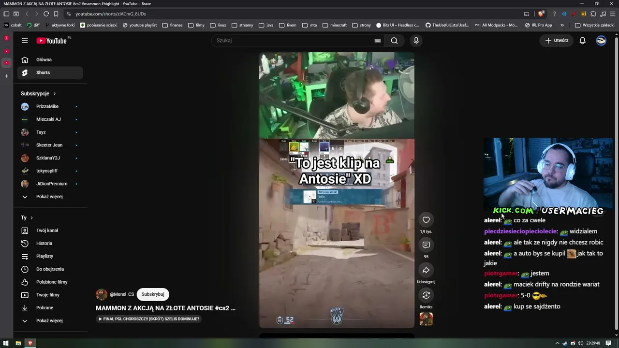This screenshot has height=348, width=619.
Task: View site information icon in address bar
Action: point(69,14)
